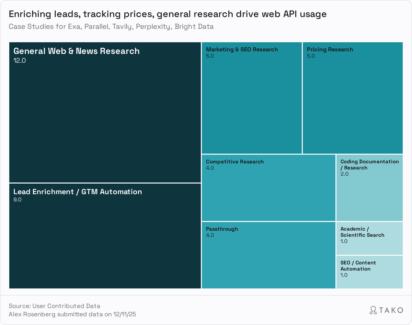
Task: Click the 1.0 value under SEO / Content Automation
Action: point(344,275)
